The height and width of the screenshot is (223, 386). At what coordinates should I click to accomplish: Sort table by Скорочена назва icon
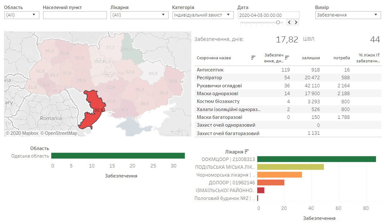tap(253, 58)
